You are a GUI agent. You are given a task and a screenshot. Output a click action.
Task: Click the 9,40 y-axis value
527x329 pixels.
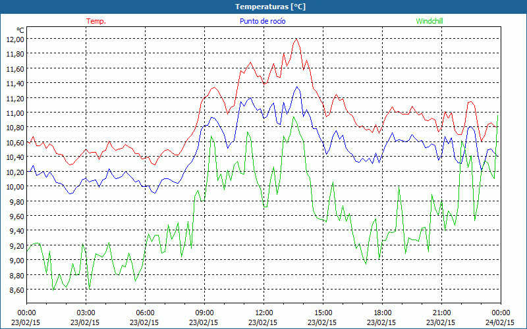pyautogui.click(x=17, y=231)
